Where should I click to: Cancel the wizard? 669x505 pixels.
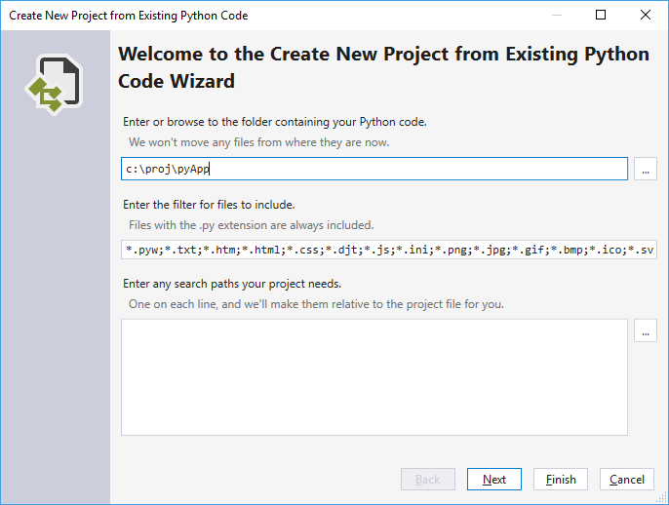coord(627,479)
